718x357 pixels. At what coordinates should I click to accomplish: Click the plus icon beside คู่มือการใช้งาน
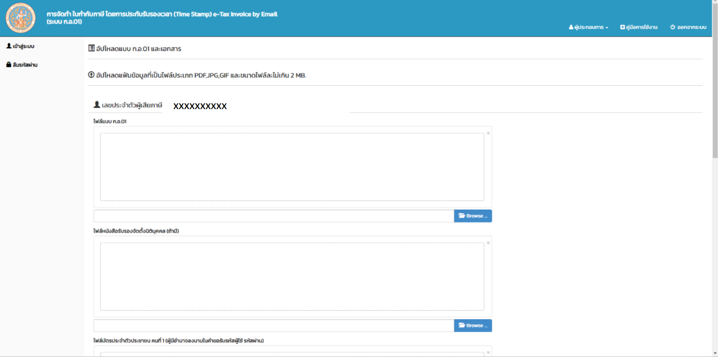pyautogui.click(x=622, y=27)
